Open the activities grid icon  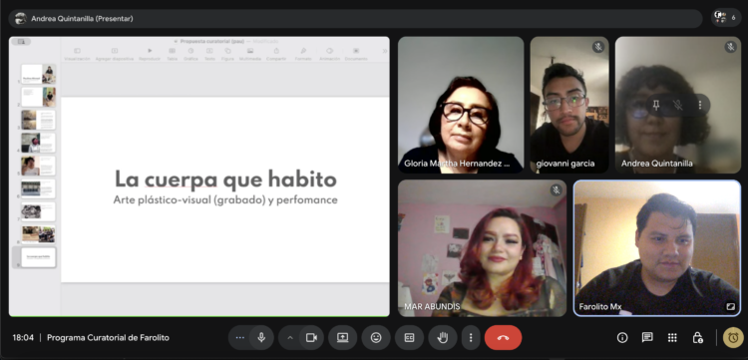[x=672, y=338]
